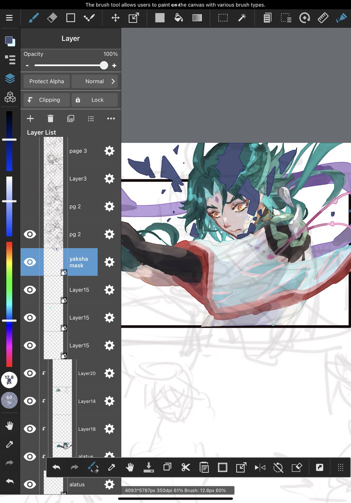Increase opacity with the plus button
The height and width of the screenshot is (503, 351).
pyautogui.click(x=114, y=66)
